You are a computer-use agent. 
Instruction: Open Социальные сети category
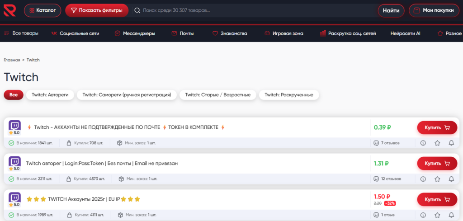click(76, 33)
